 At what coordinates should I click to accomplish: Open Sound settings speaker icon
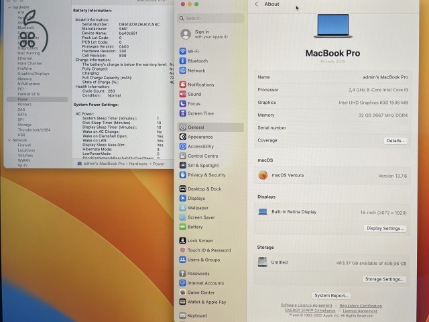(183, 94)
